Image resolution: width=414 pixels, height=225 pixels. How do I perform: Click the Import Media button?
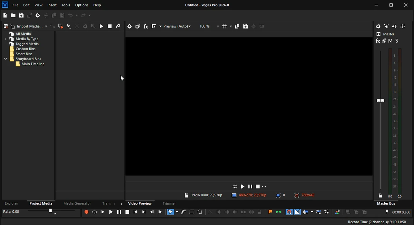[x=27, y=26]
